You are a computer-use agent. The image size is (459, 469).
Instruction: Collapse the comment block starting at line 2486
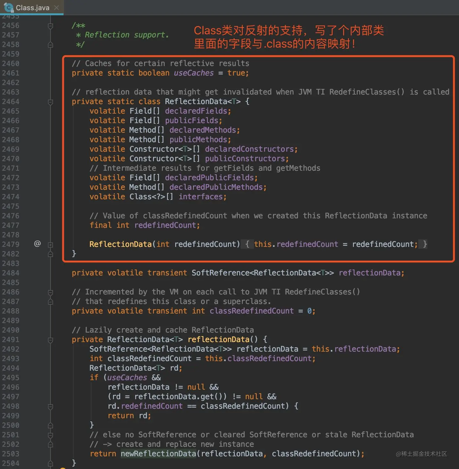50,292
